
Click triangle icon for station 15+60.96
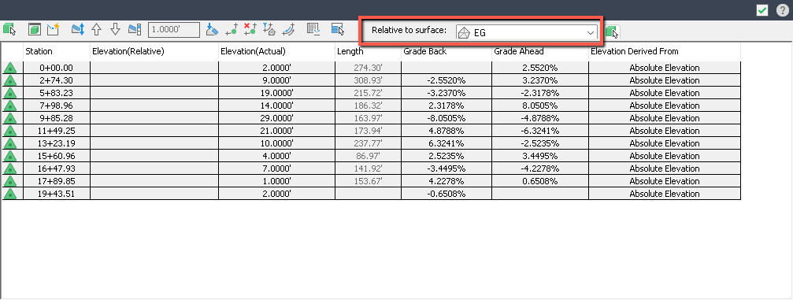click(9, 156)
